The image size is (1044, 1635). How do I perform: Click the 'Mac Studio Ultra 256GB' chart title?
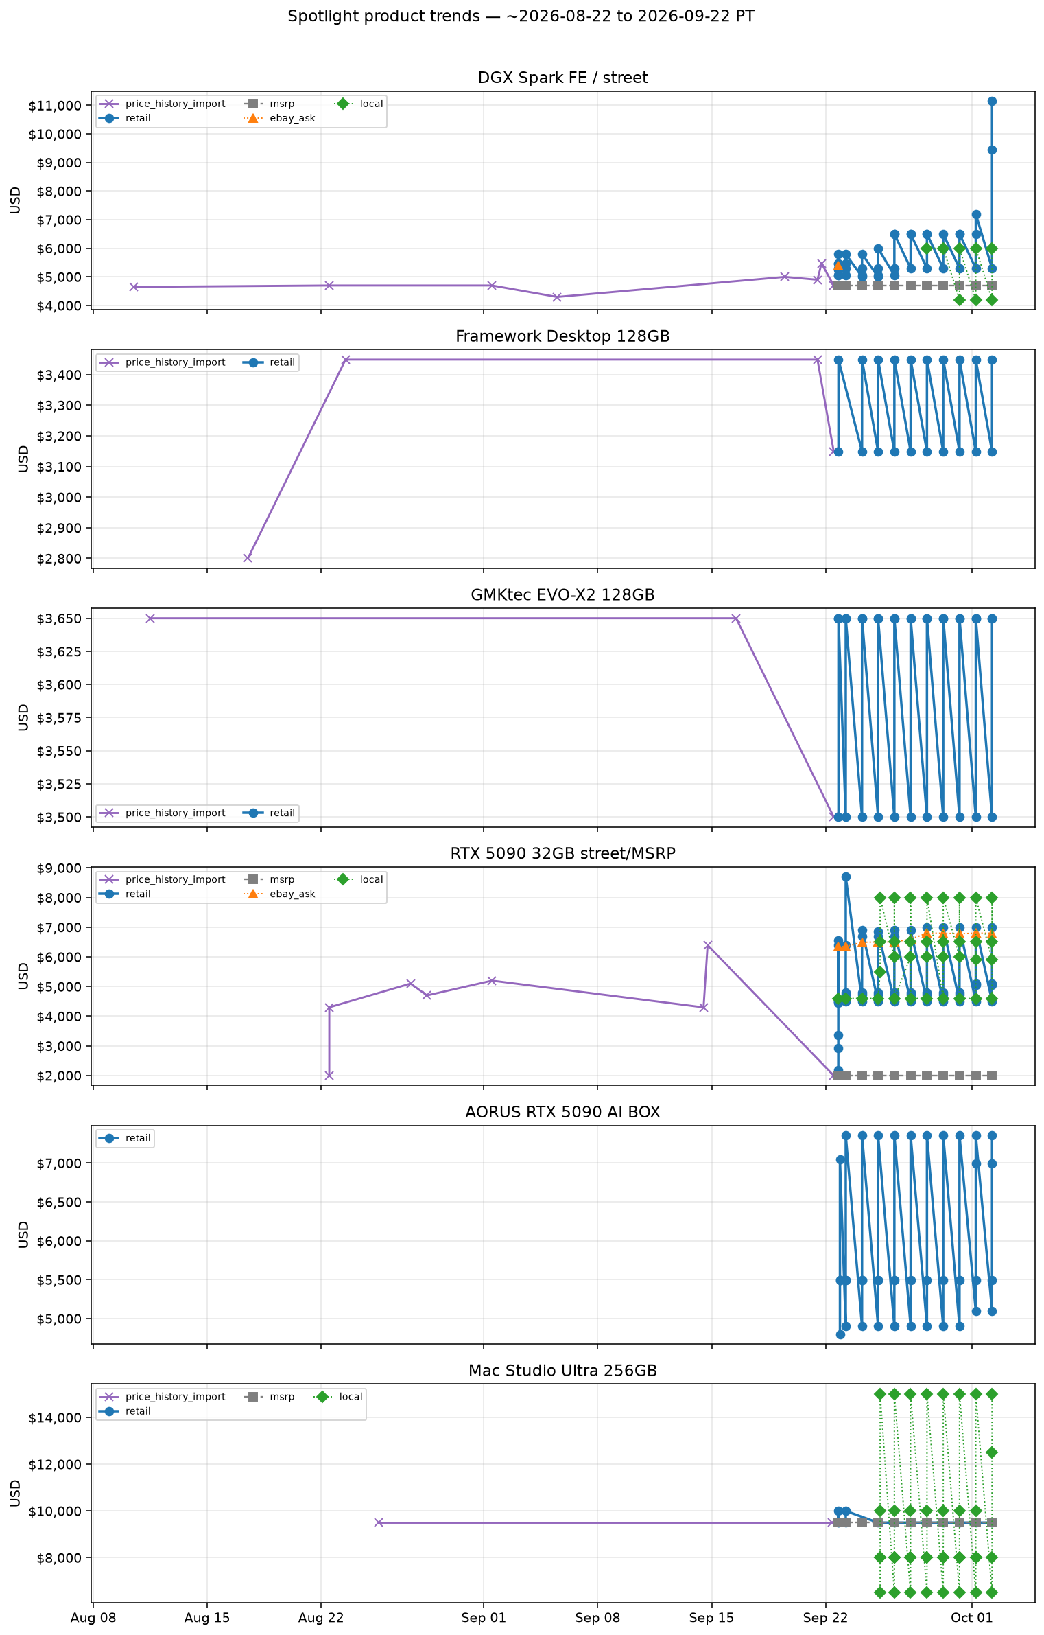point(562,1371)
